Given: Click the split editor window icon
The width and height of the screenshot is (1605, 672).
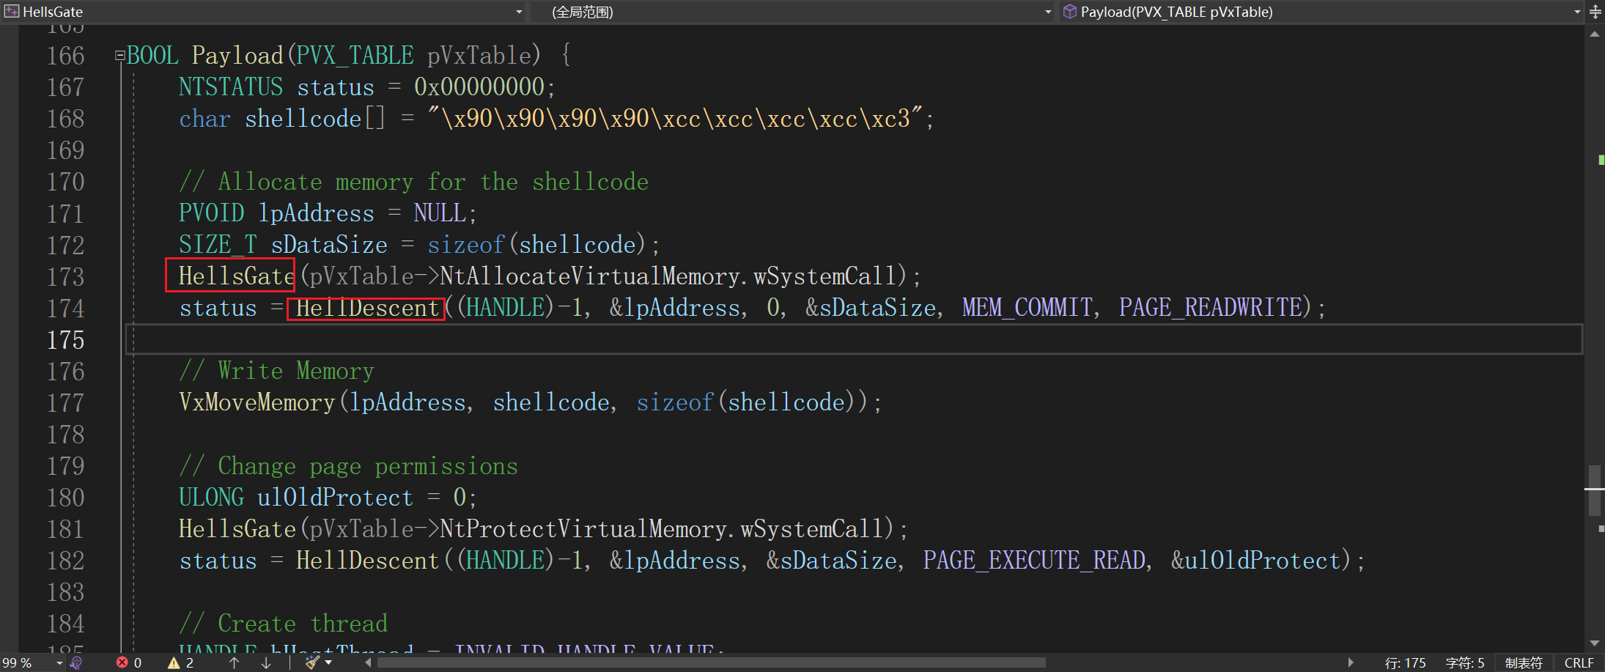Looking at the screenshot, I should coord(1595,12).
